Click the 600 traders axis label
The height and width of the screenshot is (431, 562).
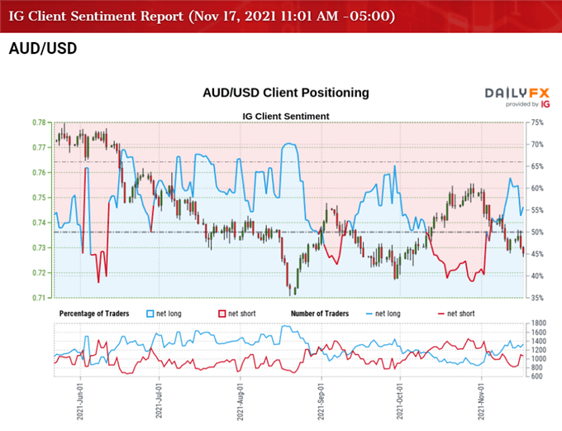pyautogui.click(x=537, y=376)
